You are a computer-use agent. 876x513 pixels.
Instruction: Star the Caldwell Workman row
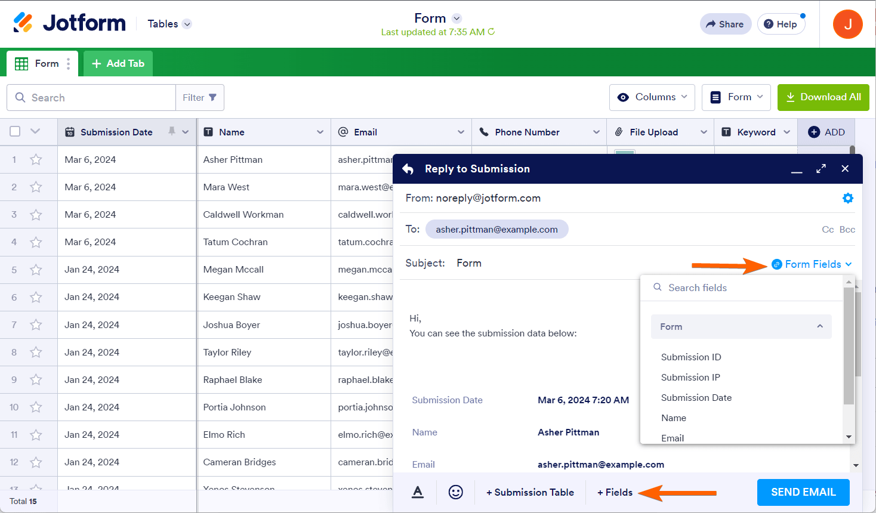tap(36, 214)
